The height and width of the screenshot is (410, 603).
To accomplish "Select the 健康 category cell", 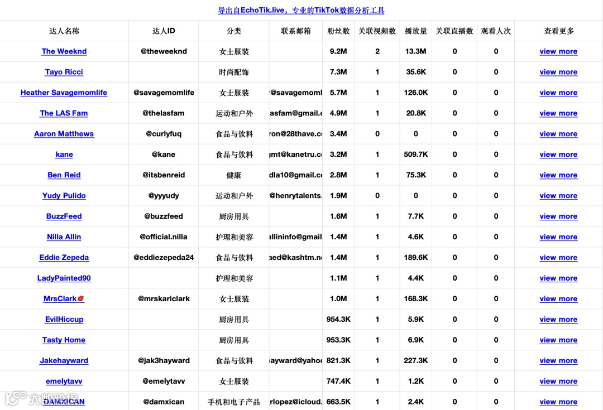I will [x=234, y=175].
